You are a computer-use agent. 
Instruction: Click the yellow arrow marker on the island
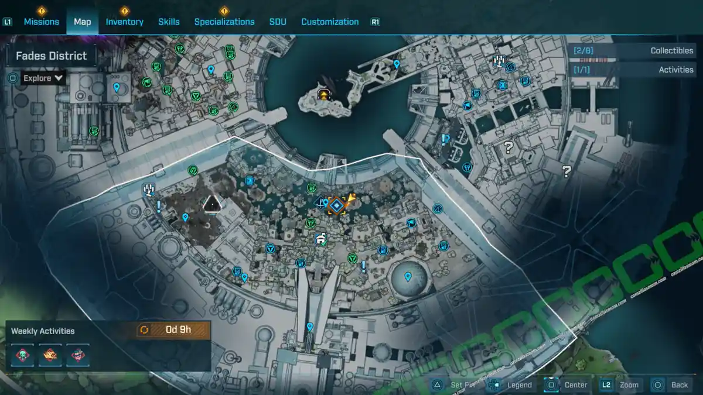pyautogui.click(x=323, y=94)
